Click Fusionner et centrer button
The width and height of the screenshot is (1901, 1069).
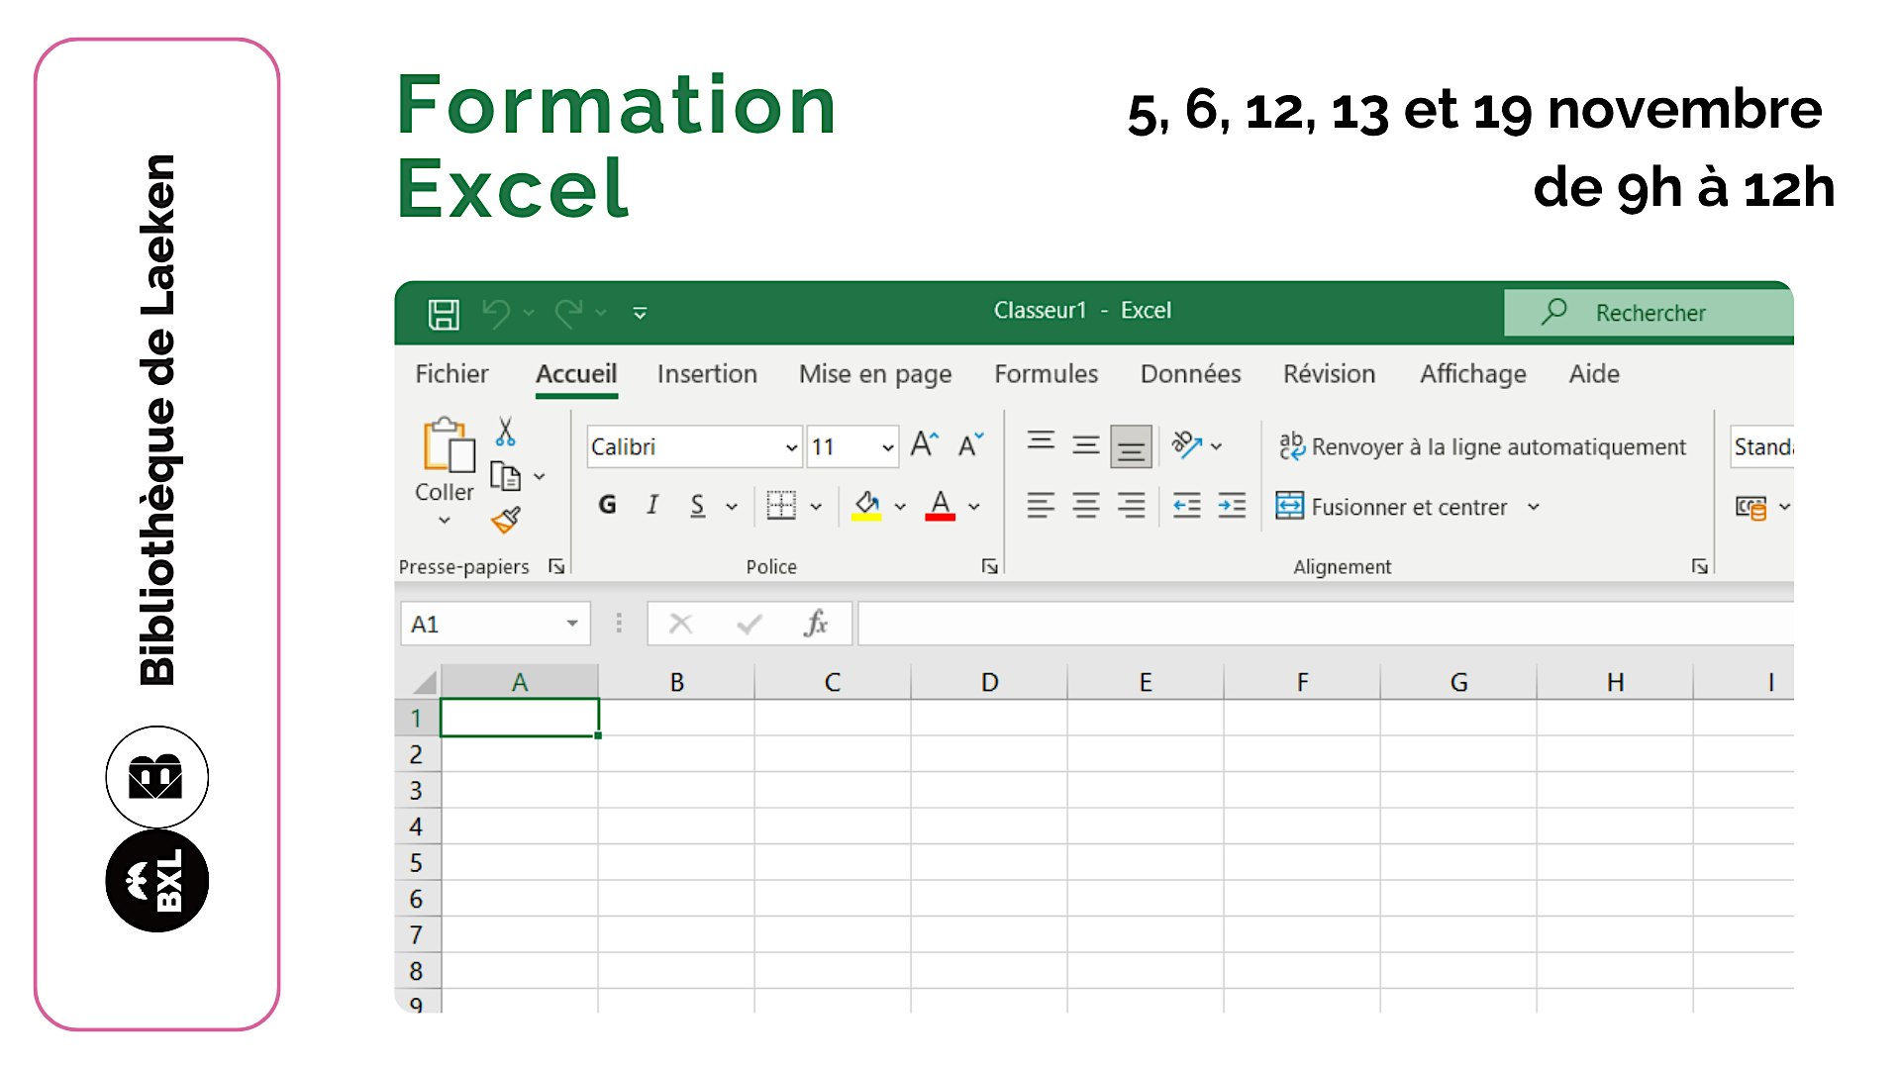(1392, 507)
